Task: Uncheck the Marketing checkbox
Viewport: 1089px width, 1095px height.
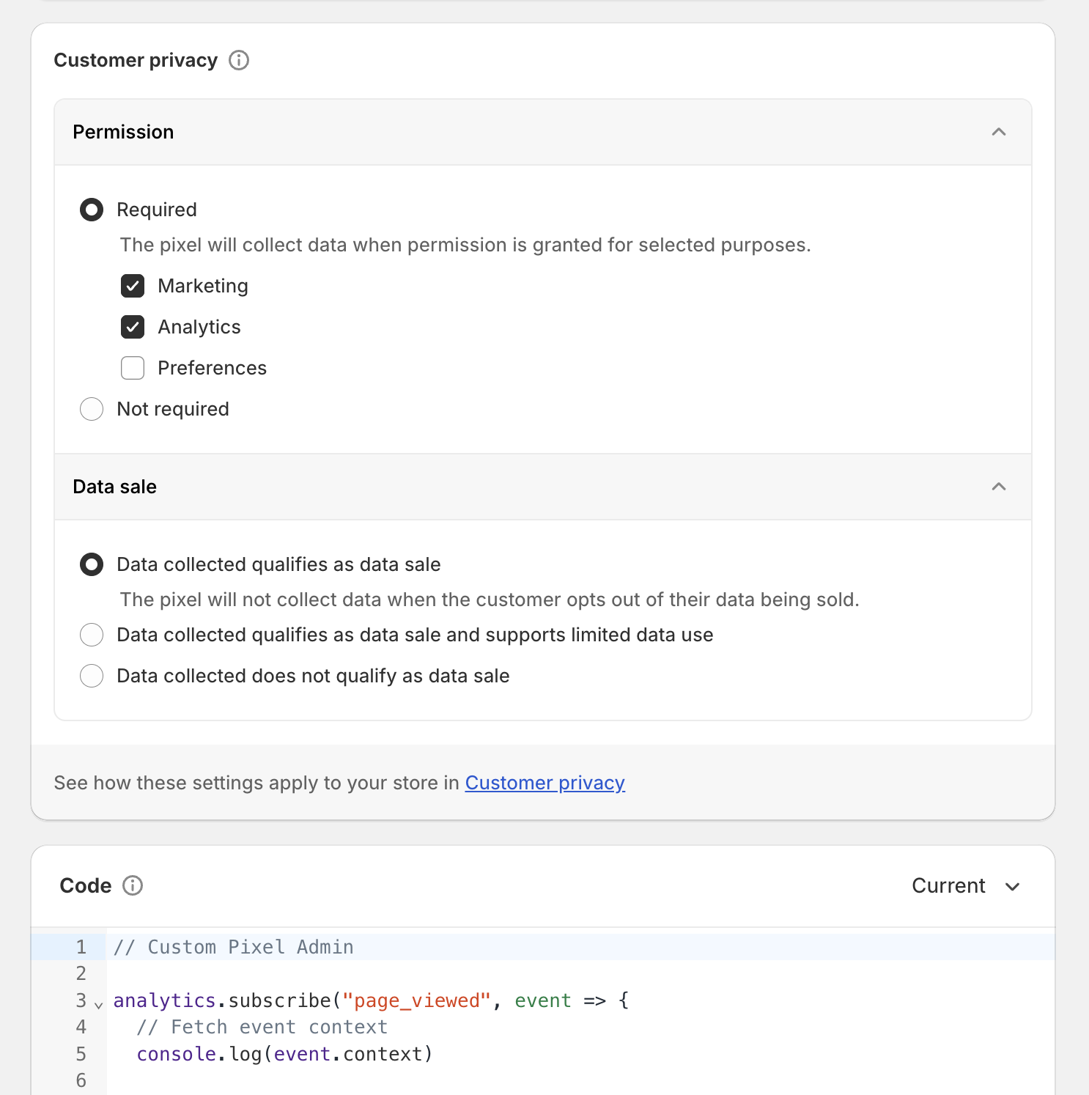Action: [133, 286]
